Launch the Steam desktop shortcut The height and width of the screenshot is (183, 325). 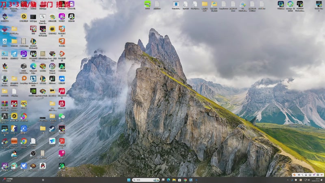(x=52, y=129)
